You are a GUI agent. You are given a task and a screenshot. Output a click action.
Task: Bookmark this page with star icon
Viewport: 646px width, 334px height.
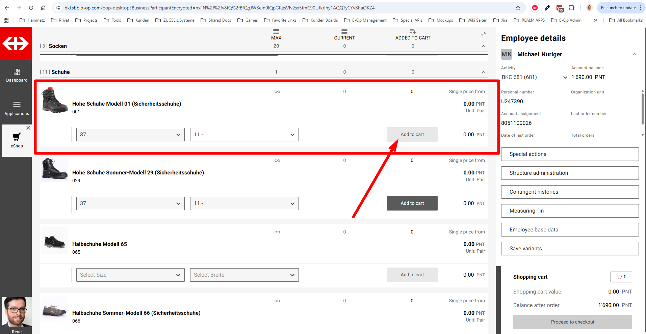click(518, 8)
